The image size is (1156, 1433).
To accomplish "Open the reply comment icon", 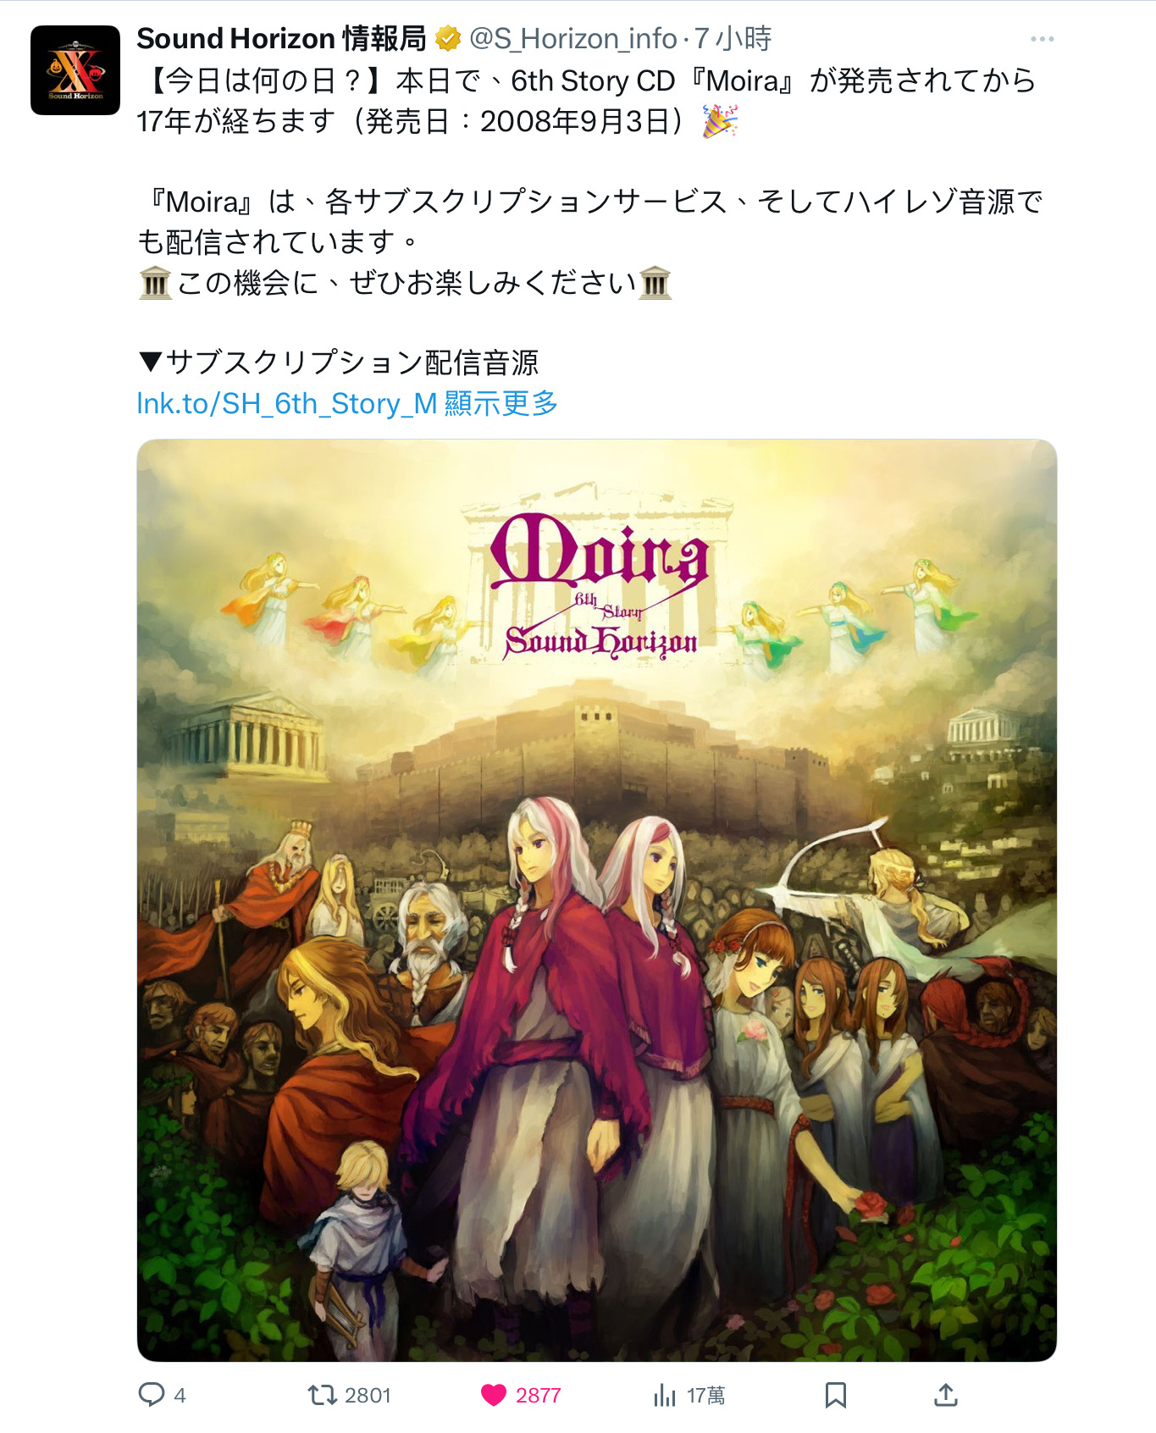I will coord(152,1395).
